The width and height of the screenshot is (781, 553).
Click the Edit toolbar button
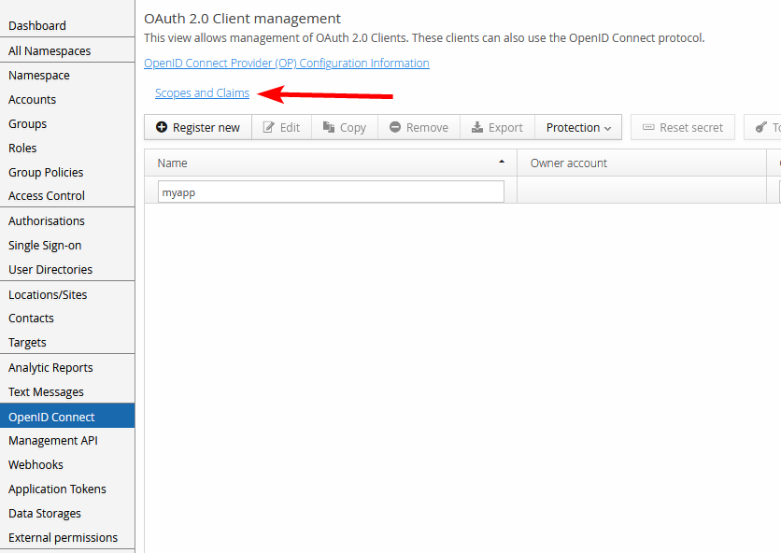[x=281, y=128]
